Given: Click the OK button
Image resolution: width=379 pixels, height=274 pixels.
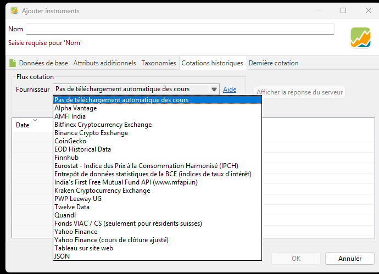Looking at the screenshot, I should pos(296,259).
